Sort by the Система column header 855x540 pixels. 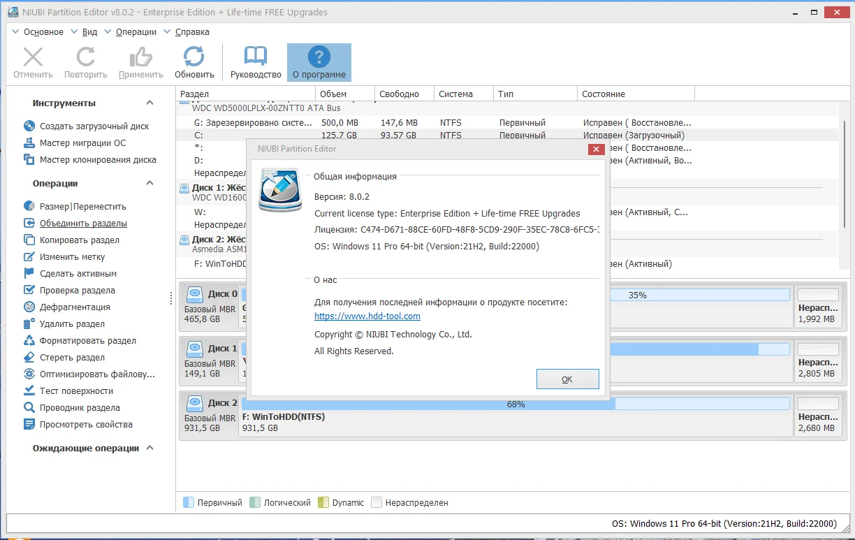pyautogui.click(x=463, y=94)
